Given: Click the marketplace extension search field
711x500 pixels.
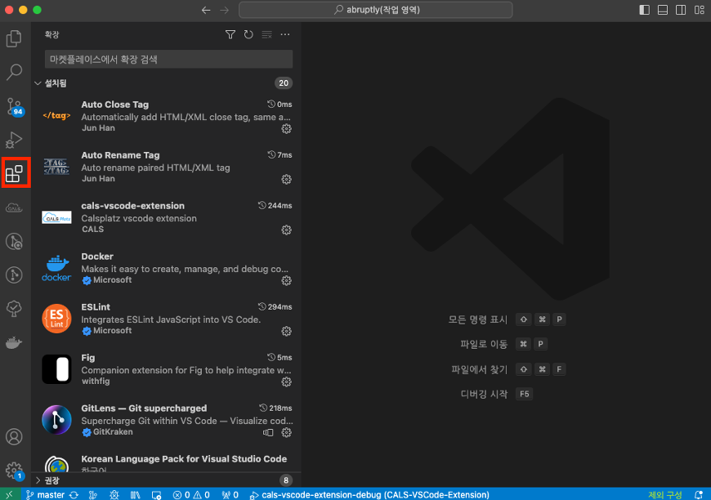Looking at the screenshot, I should 168,60.
